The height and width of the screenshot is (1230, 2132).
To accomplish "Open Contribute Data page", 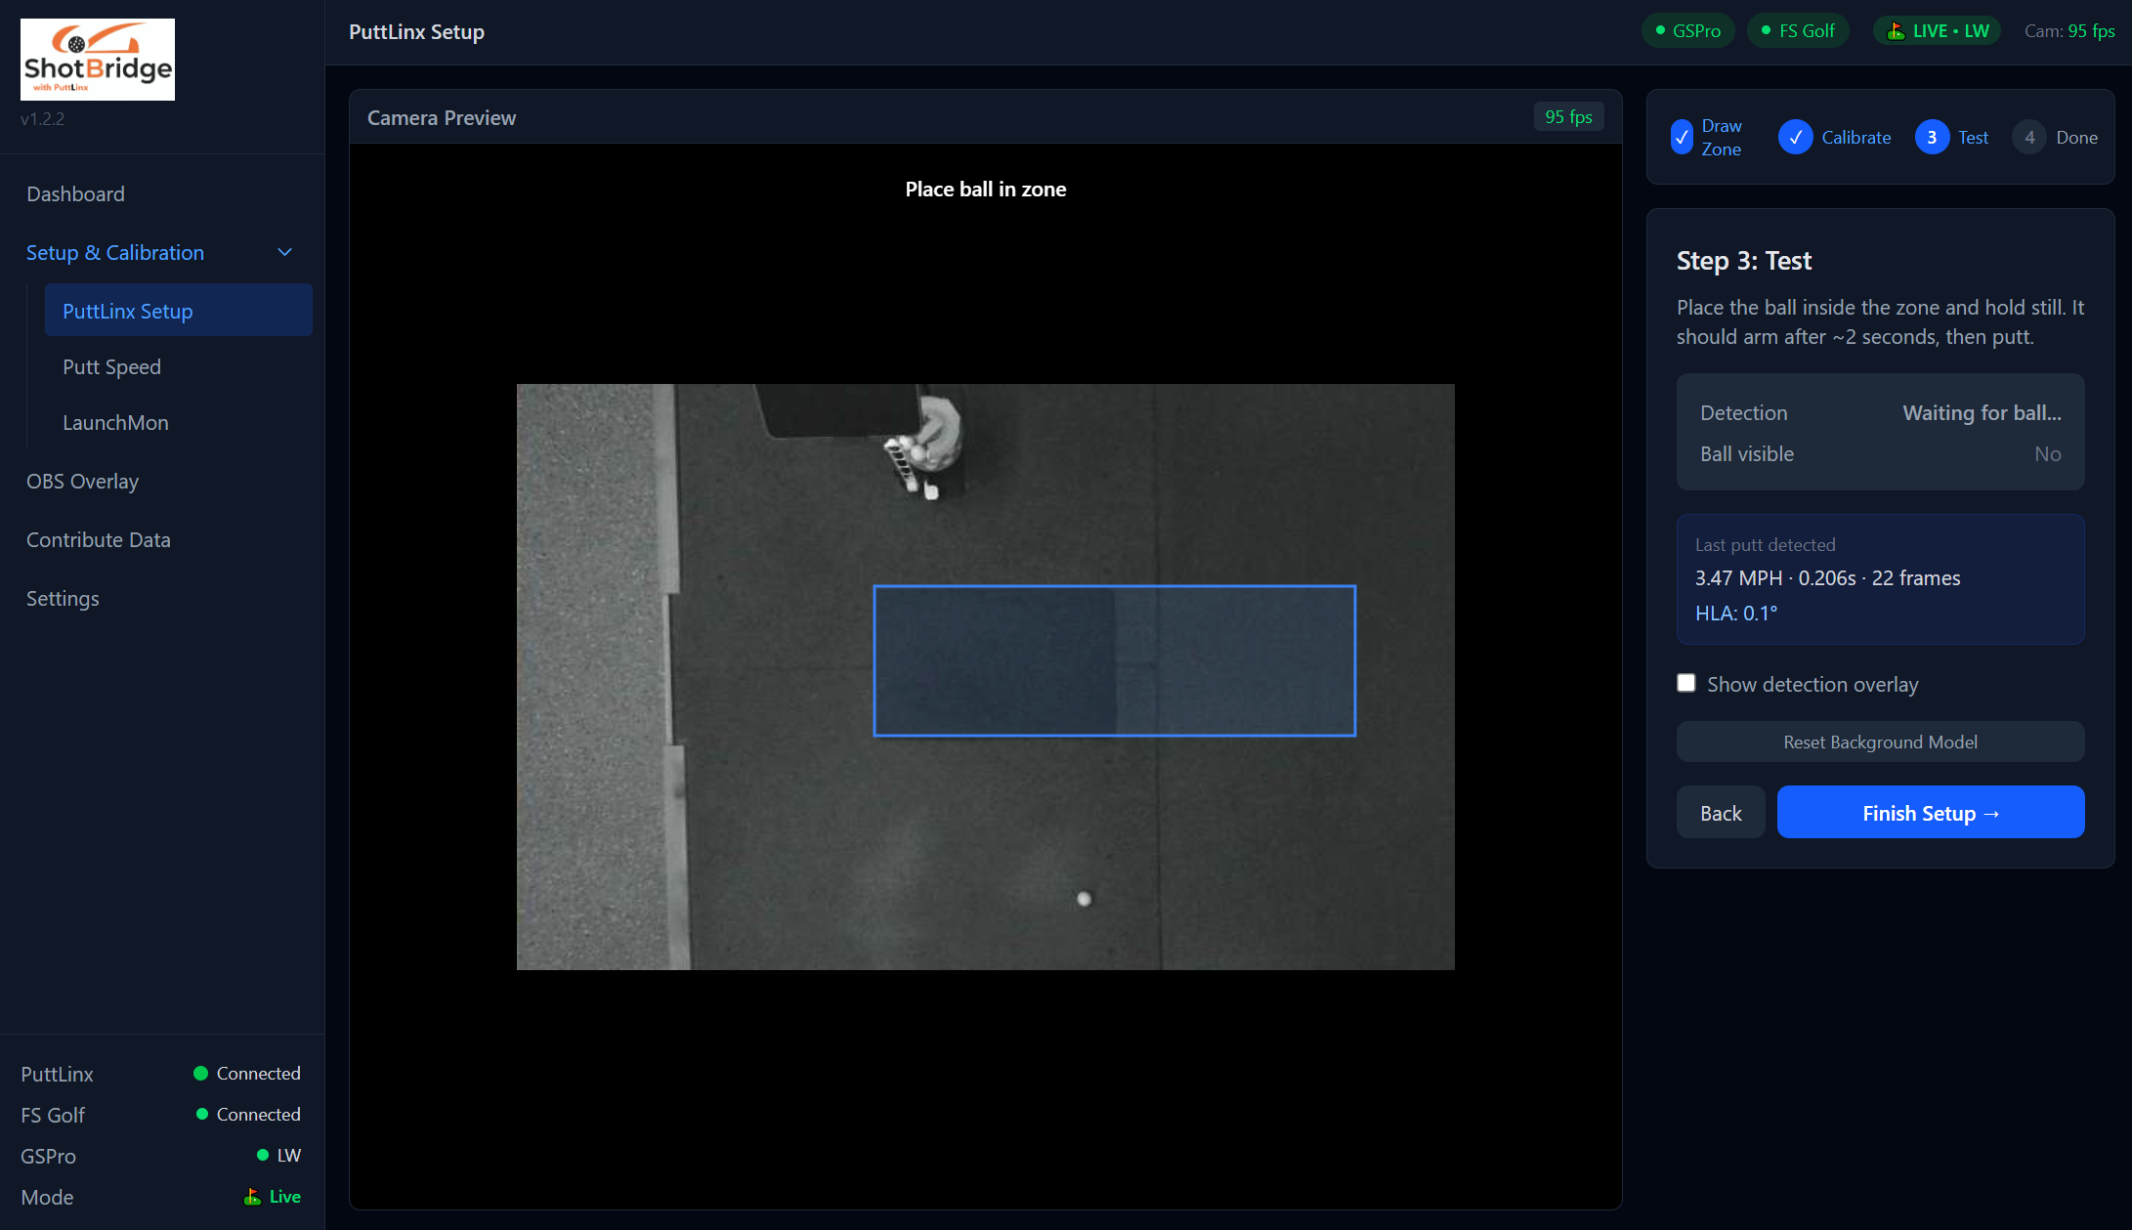I will coord(98,539).
